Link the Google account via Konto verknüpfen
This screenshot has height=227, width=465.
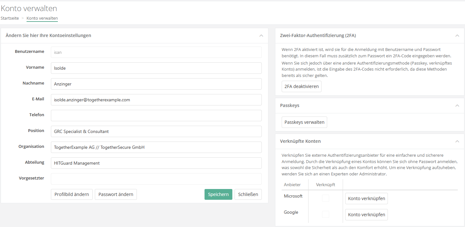coord(366,214)
